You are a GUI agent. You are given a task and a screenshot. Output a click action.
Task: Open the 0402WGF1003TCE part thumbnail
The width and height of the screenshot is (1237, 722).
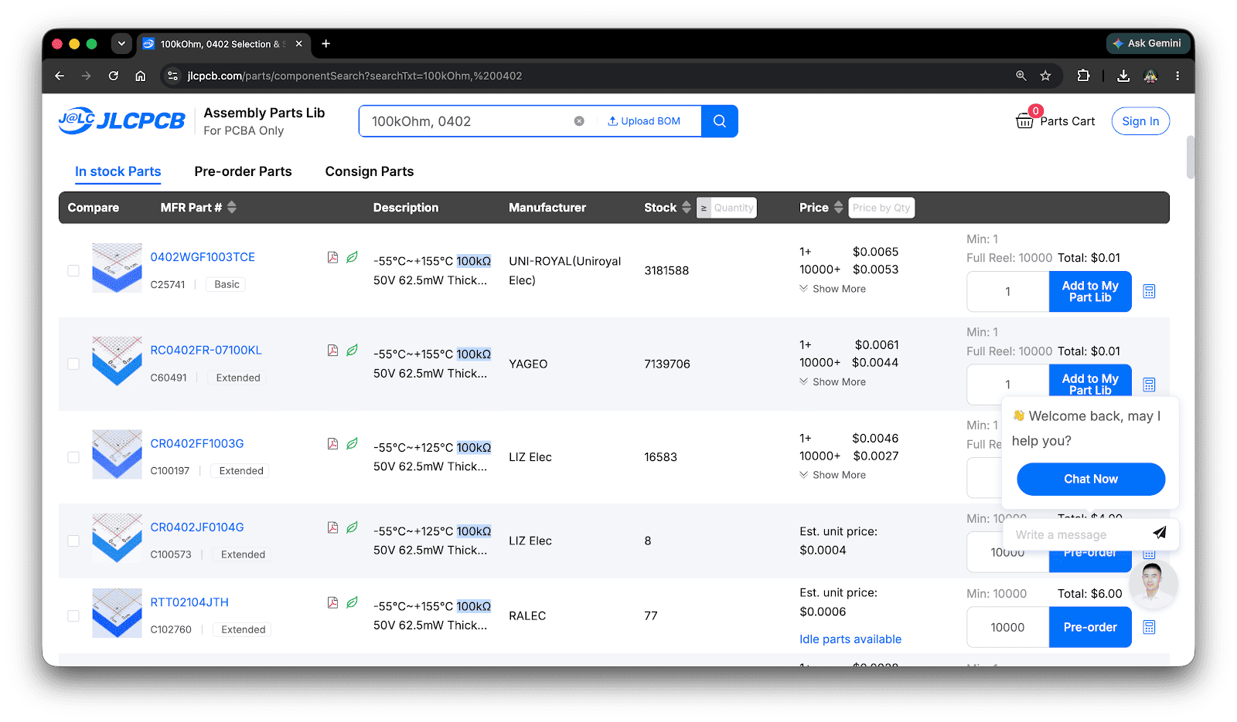click(117, 268)
